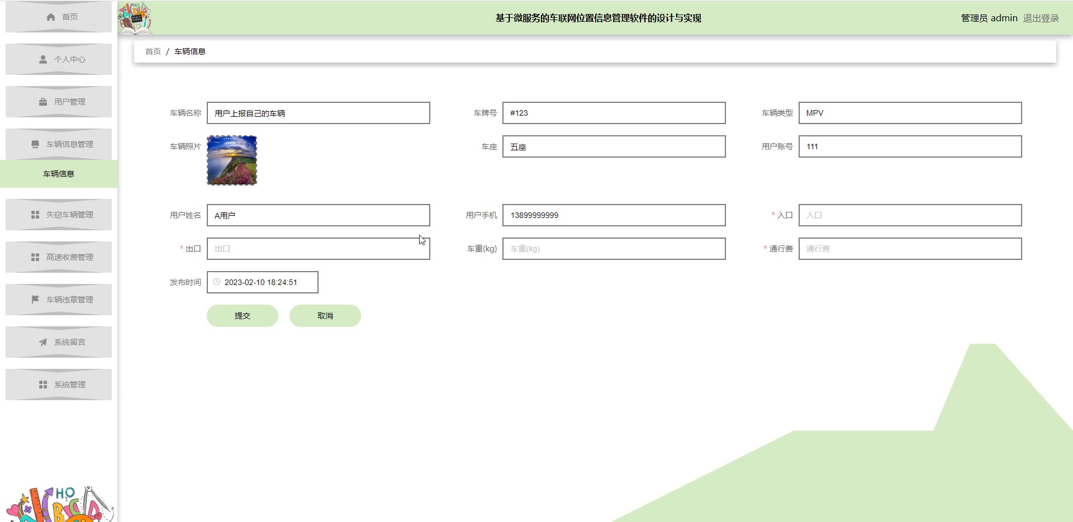This screenshot has width=1073, height=522.
Task: Click the 管理员 admin label
Action: [x=989, y=18]
